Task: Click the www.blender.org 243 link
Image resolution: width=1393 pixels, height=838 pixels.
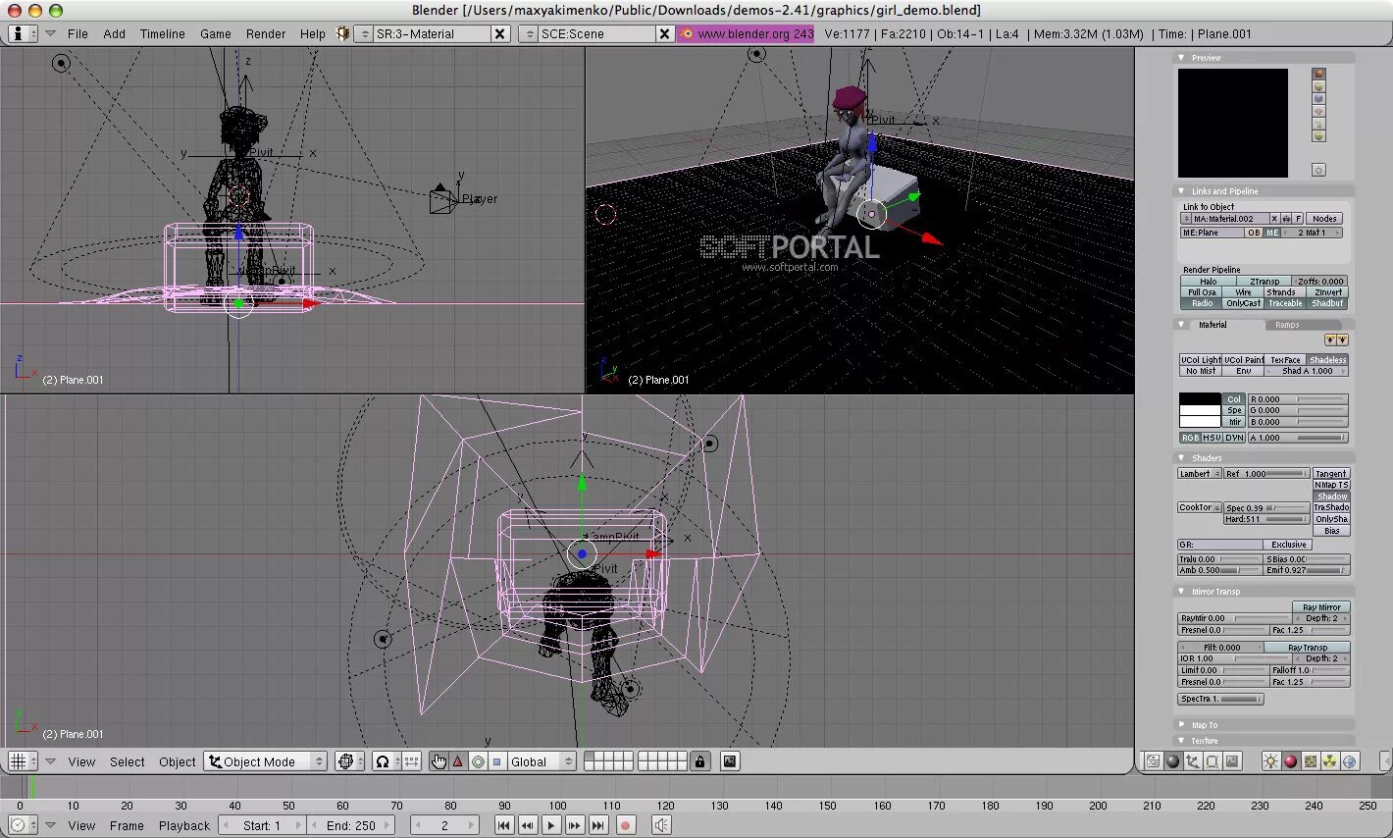Action: (x=747, y=33)
